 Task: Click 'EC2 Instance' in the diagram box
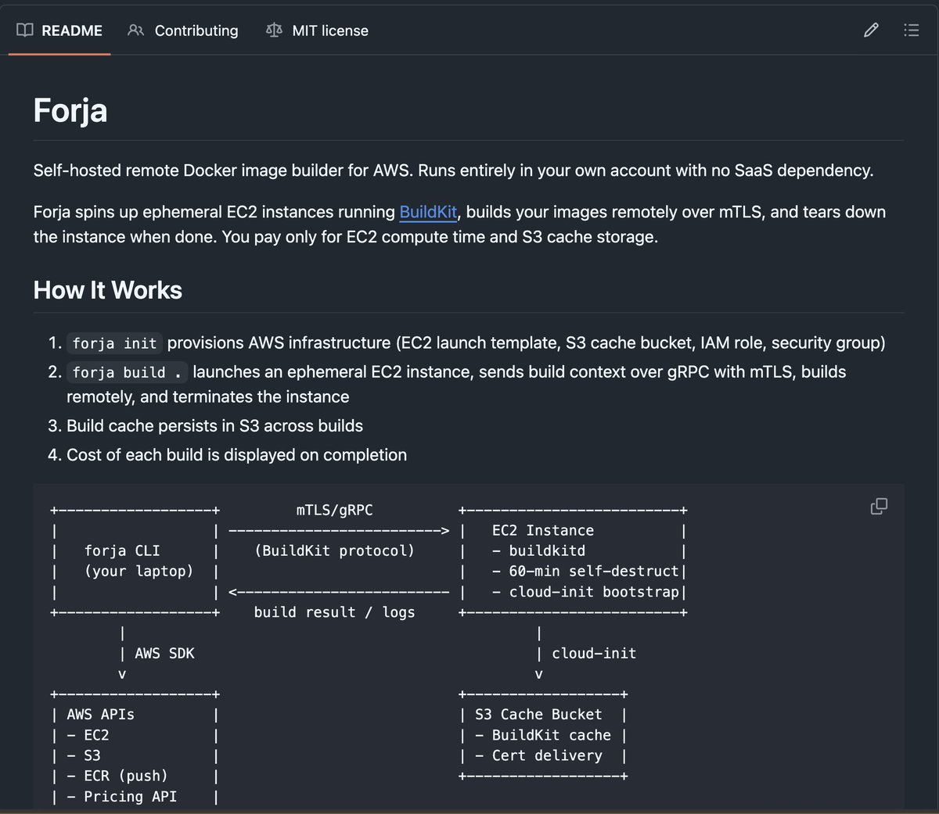point(543,530)
